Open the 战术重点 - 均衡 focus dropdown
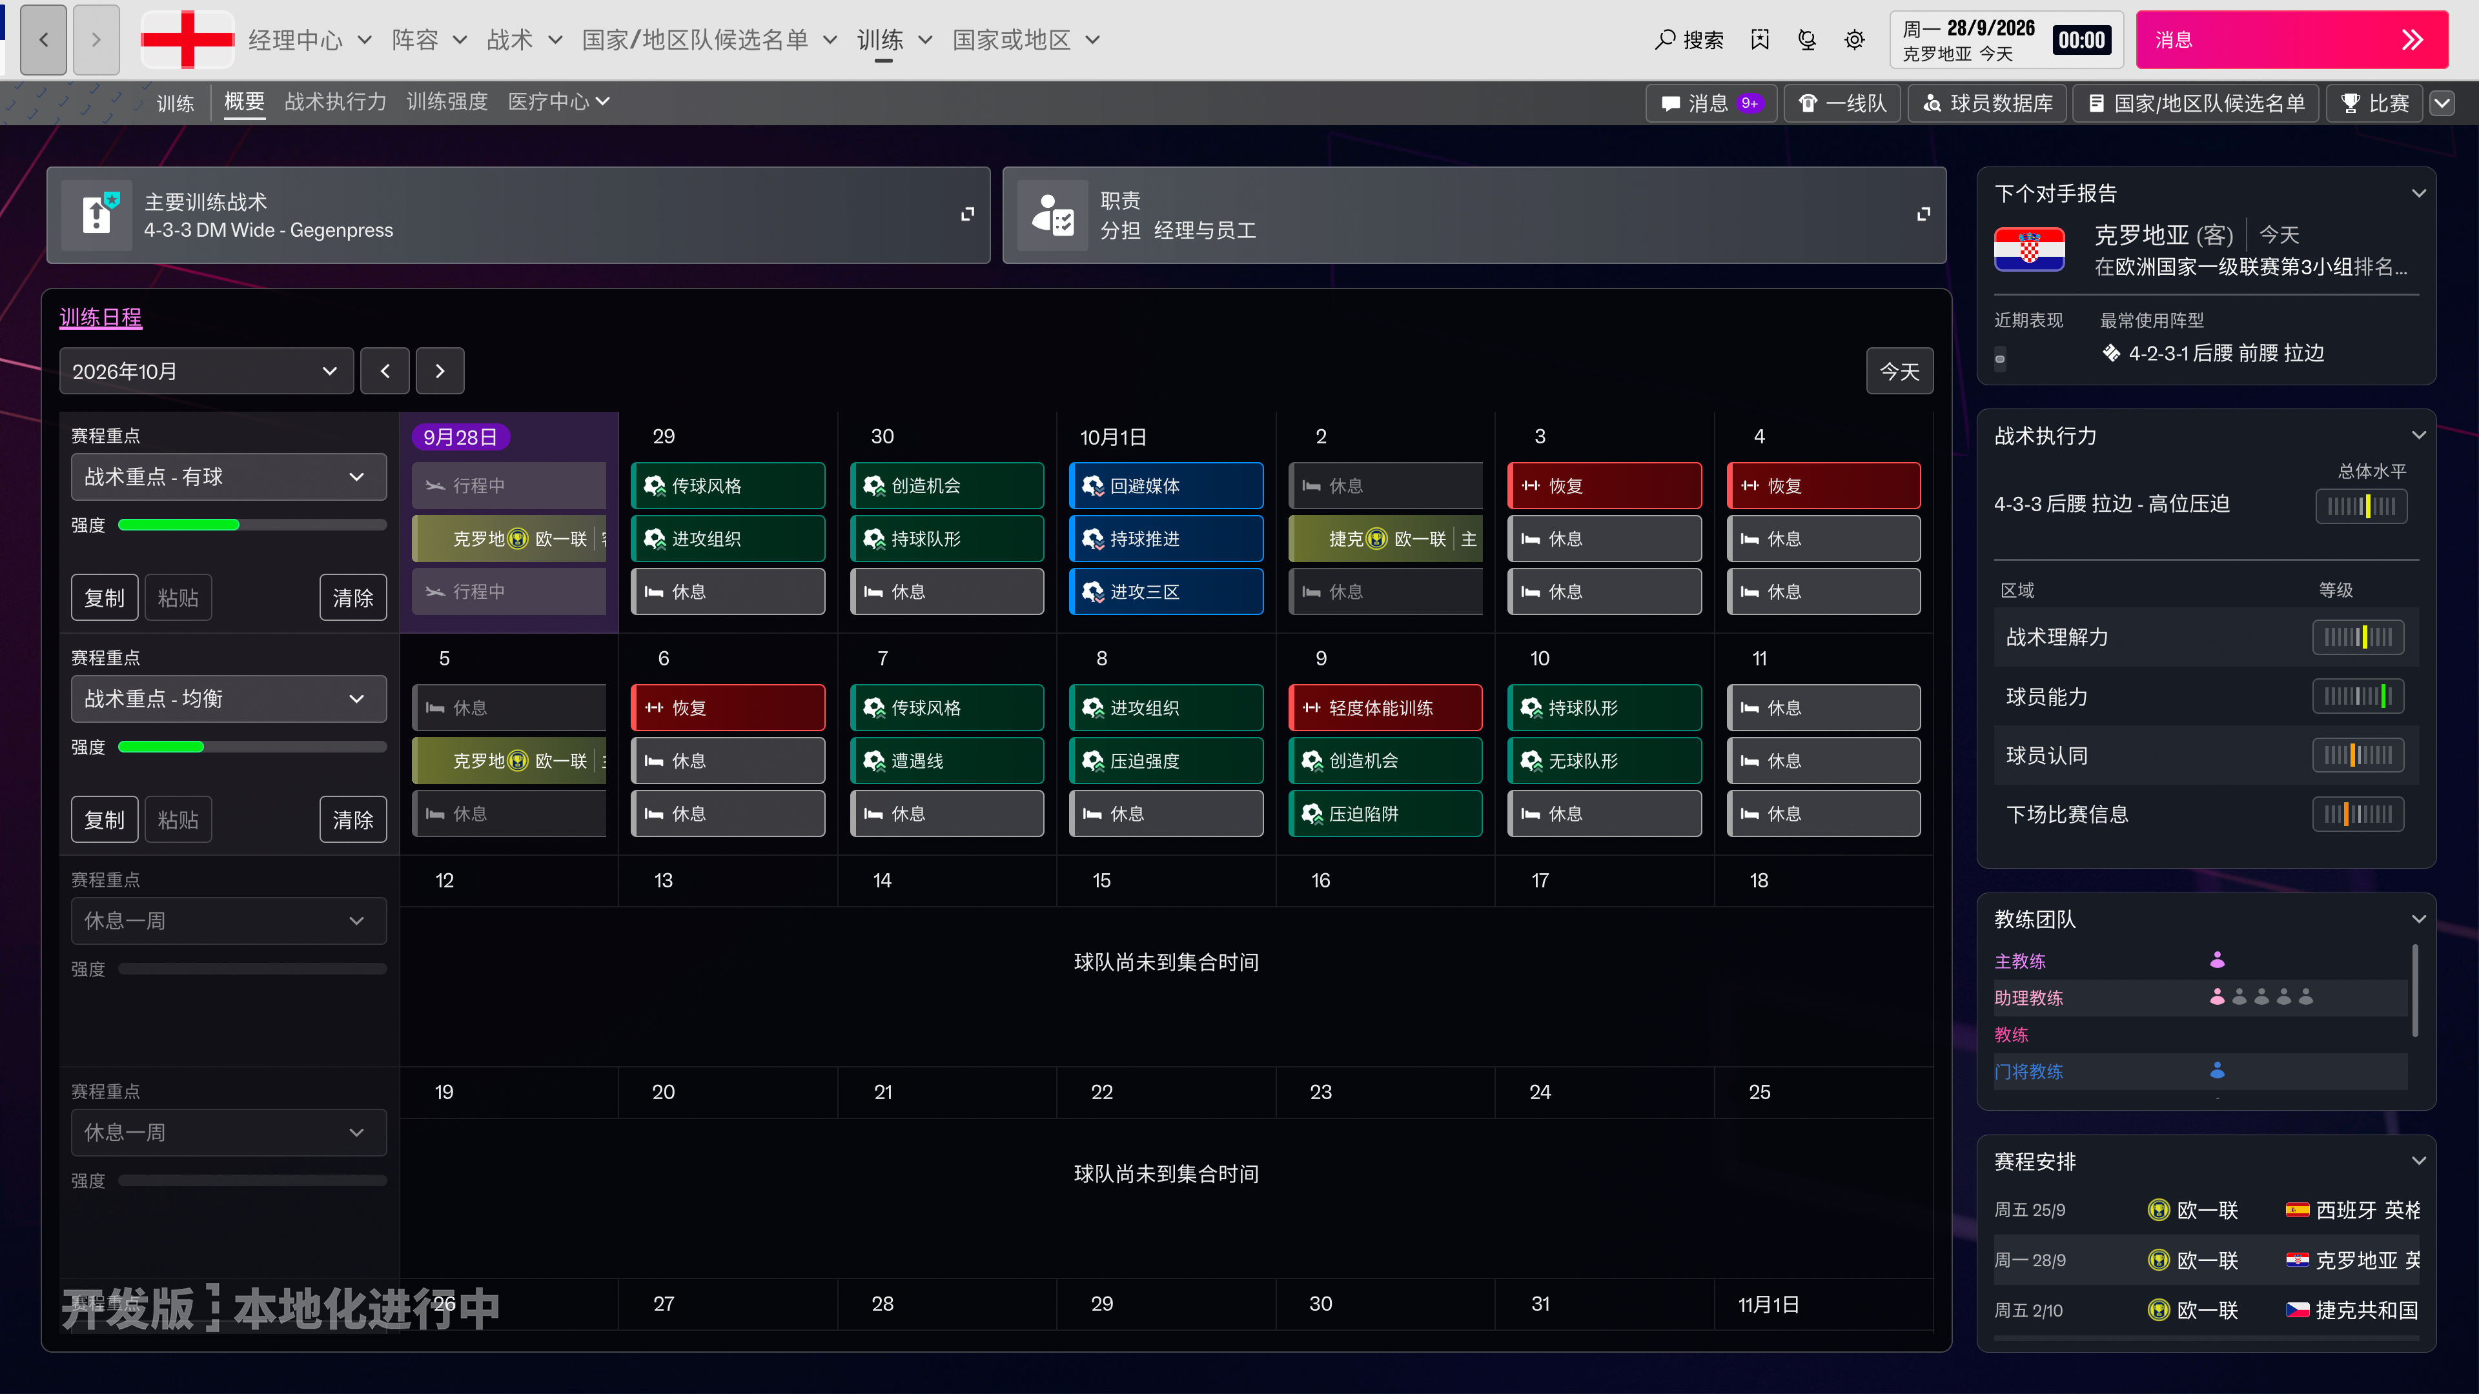Viewport: 2479px width, 1394px height. tap(229, 700)
